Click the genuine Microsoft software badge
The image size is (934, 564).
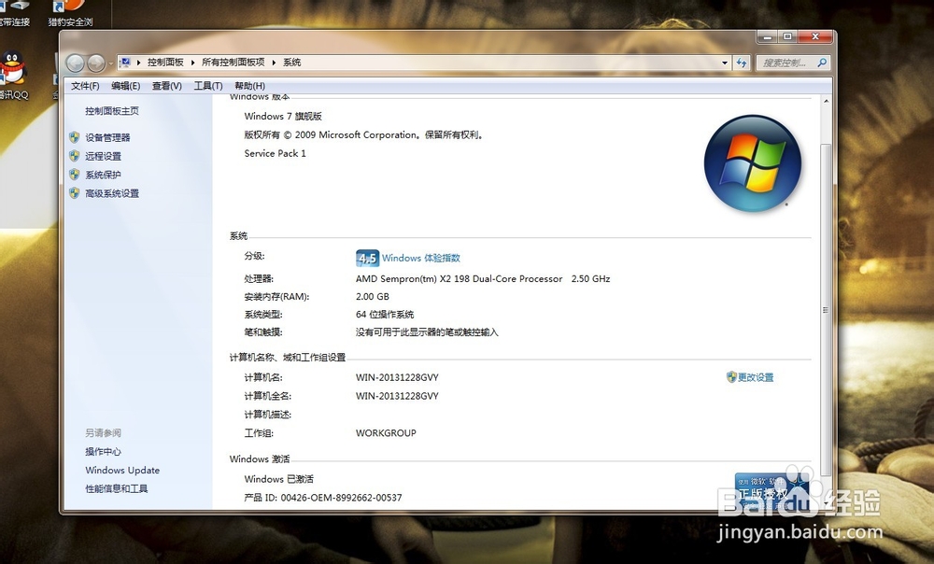772,491
